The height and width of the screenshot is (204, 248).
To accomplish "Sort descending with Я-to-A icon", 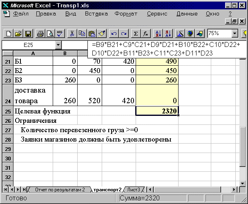I will [x=168, y=33].
